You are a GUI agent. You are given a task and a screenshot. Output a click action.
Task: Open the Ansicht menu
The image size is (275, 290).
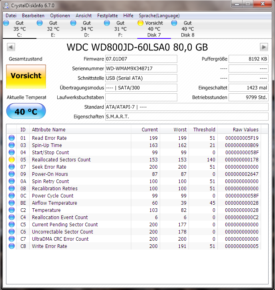[84, 16]
